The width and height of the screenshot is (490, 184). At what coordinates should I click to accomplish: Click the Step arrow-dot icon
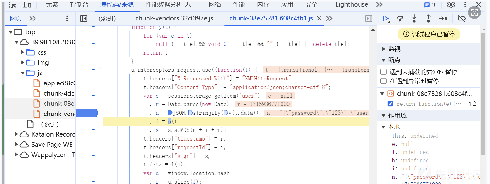(x=443, y=19)
